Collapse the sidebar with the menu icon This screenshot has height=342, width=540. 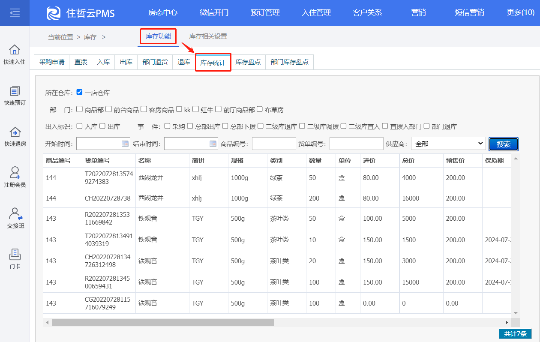click(15, 13)
